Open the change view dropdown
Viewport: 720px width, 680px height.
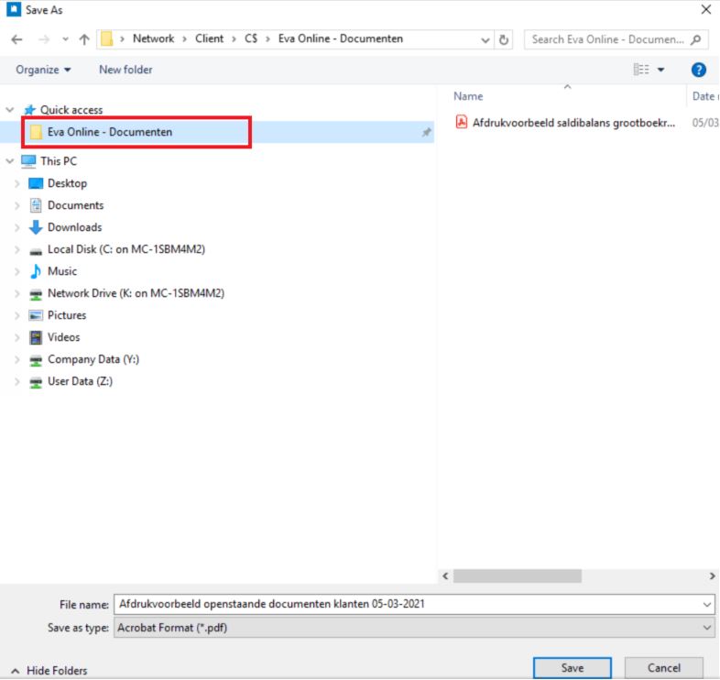662,70
